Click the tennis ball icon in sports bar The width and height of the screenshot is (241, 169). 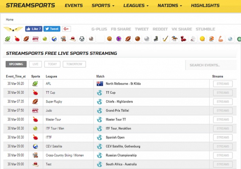click(x=45, y=39)
